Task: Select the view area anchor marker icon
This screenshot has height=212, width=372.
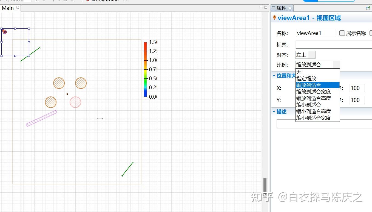Action: coord(4,32)
